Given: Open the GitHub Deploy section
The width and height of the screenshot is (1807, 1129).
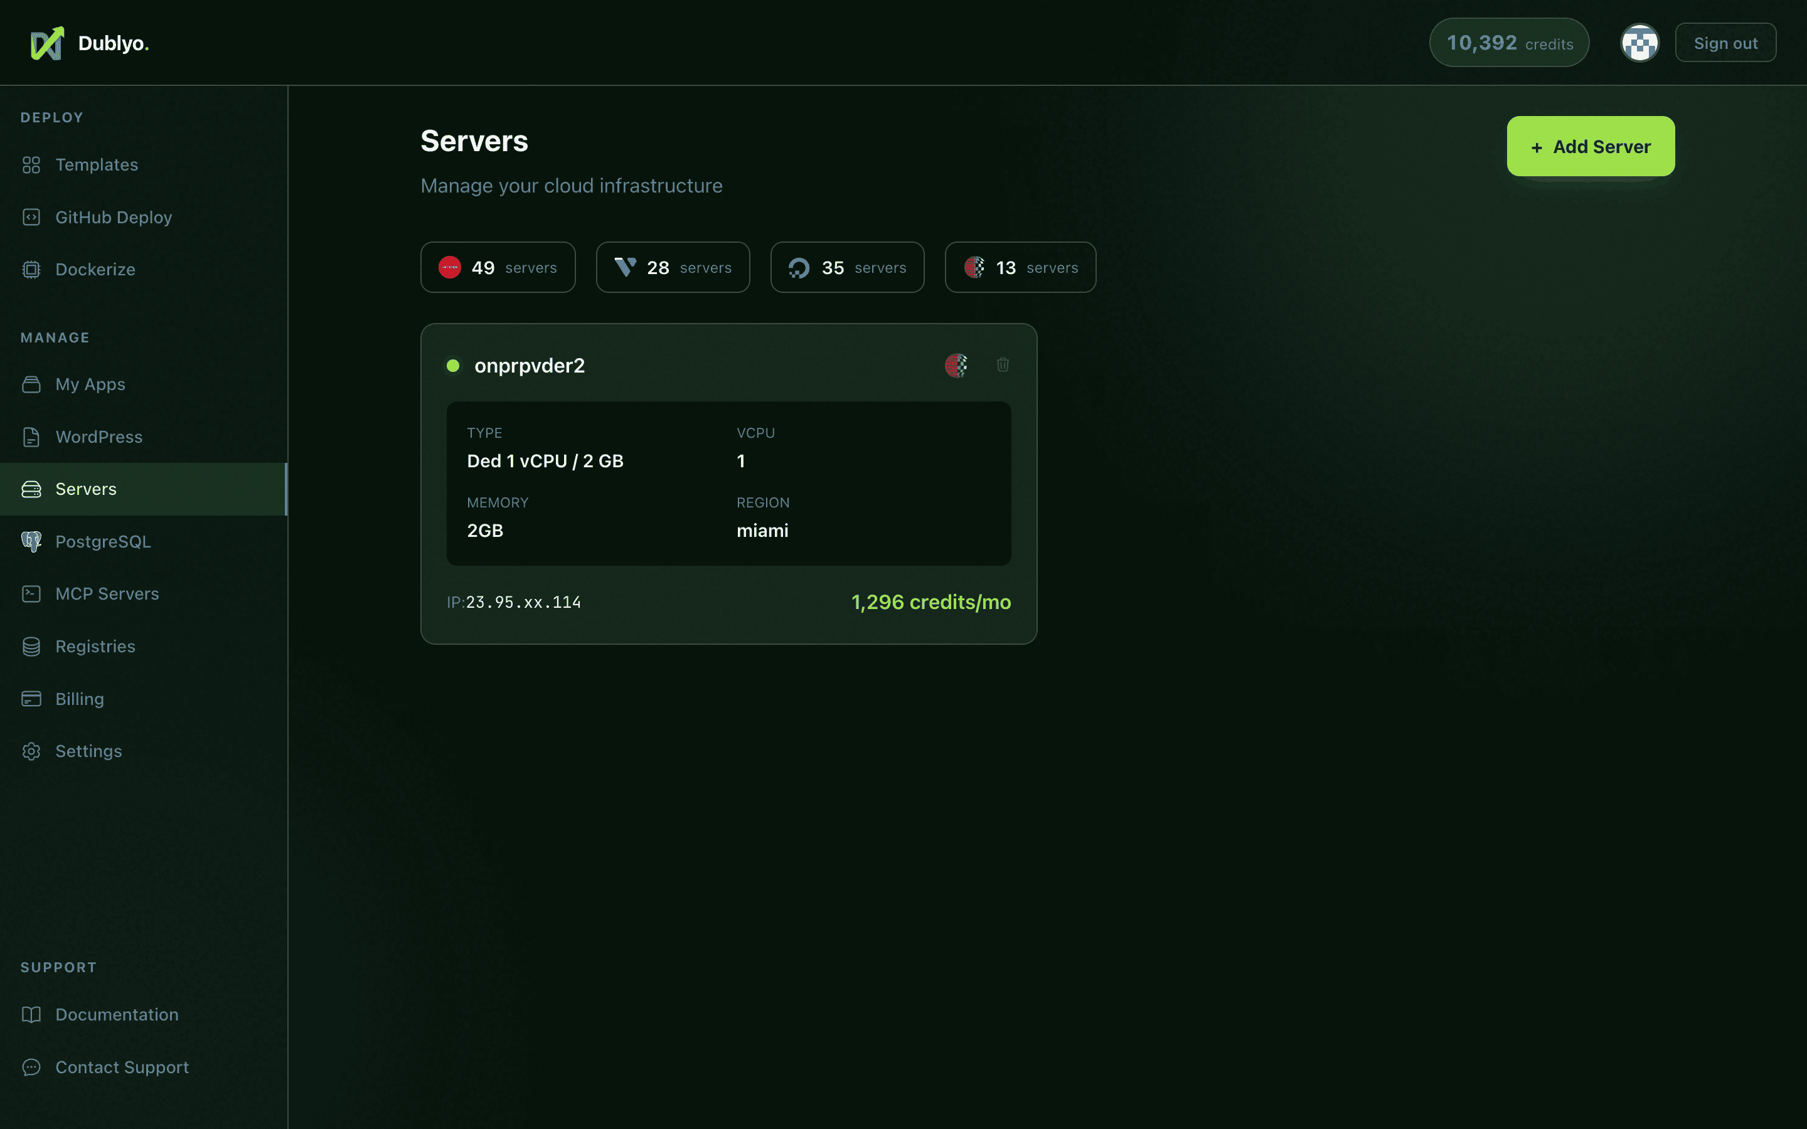Looking at the screenshot, I should [x=114, y=216].
